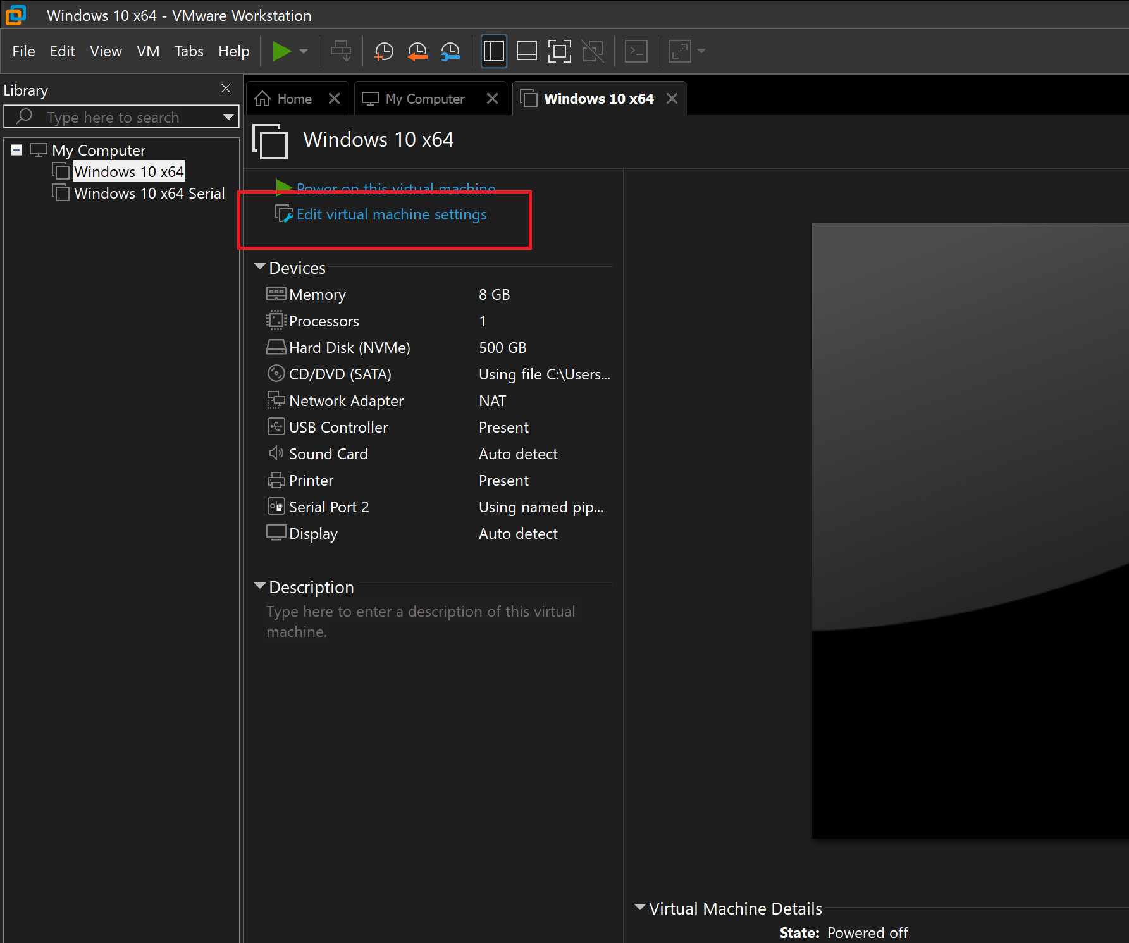Select the Sound Card device entry
This screenshot has width=1129, height=943.
point(328,454)
